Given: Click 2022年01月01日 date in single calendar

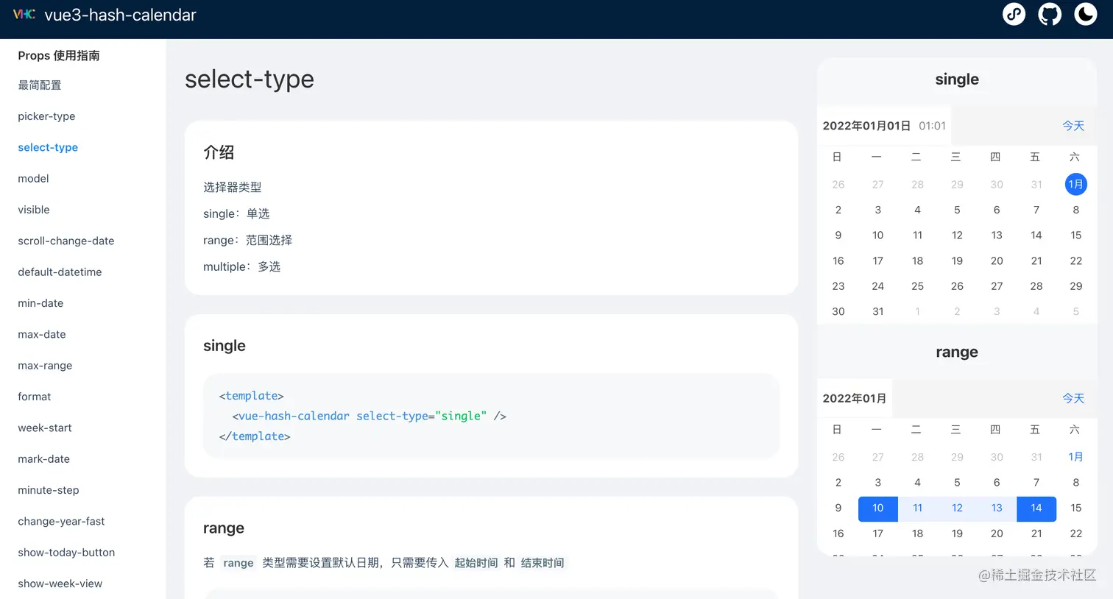Looking at the screenshot, I should (x=866, y=126).
